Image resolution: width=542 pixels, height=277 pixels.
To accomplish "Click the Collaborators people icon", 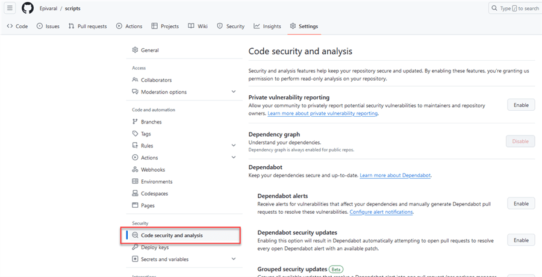I will (135, 80).
